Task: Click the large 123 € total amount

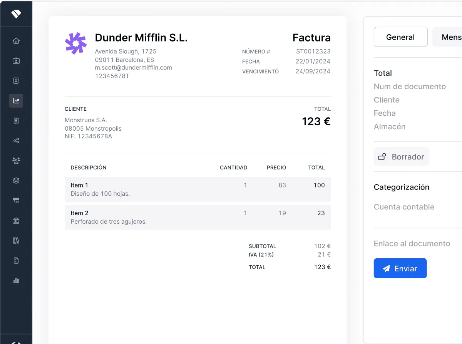Action: coord(316,121)
